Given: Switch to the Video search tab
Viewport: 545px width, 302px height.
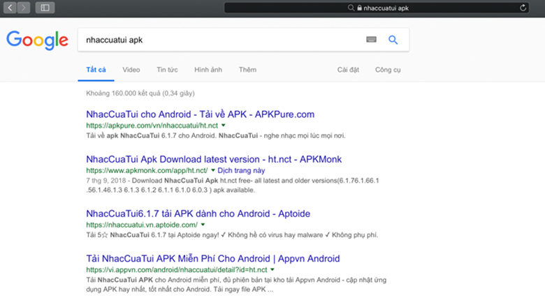Looking at the screenshot, I should point(131,70).
